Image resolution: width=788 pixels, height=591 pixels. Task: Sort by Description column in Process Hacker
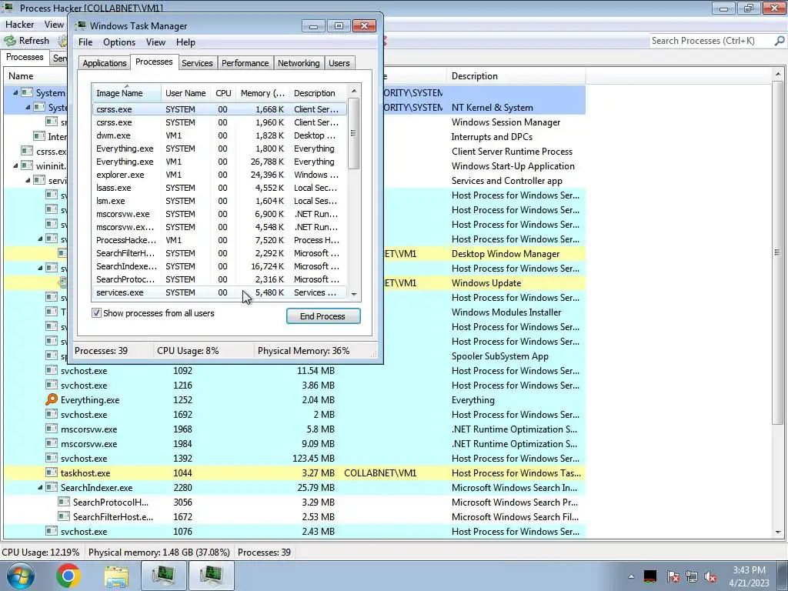coord(516,76)
